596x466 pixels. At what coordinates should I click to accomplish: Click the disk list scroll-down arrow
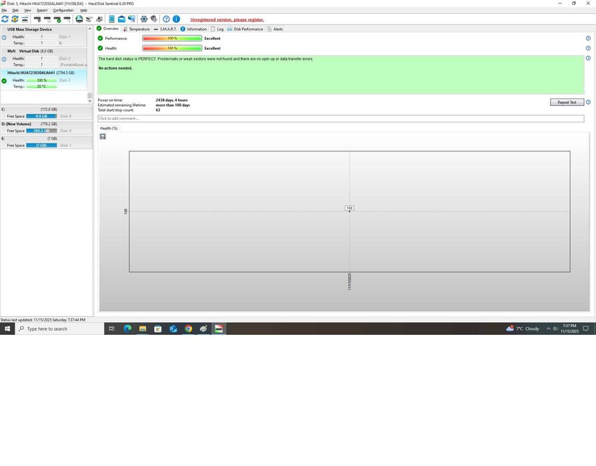(90, 101)
